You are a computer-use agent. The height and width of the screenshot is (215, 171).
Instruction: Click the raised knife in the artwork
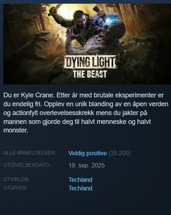coord(56,10)
